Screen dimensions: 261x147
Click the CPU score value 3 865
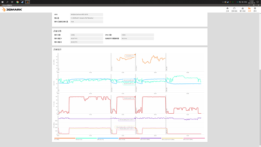pyautogui.click(x=137, y=35)
